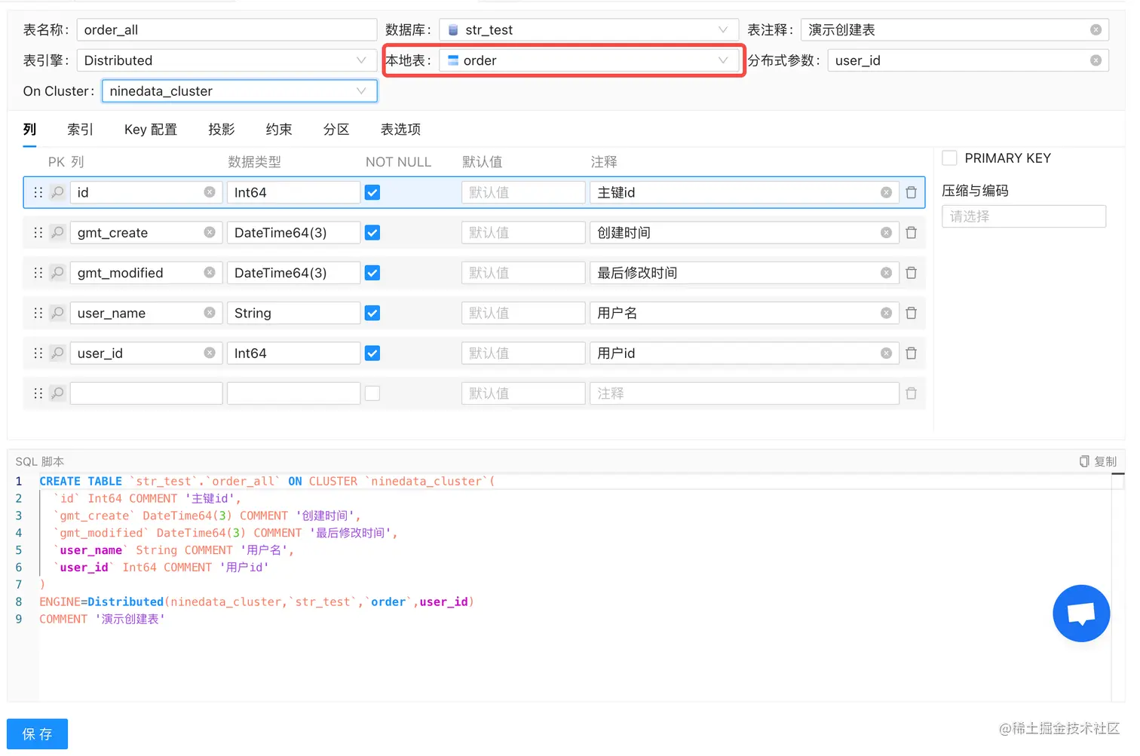The width and height of the screenshot is (1140, 756).
Task: Delete the gmt_modified row via trash icon
Action: point(911,273)
